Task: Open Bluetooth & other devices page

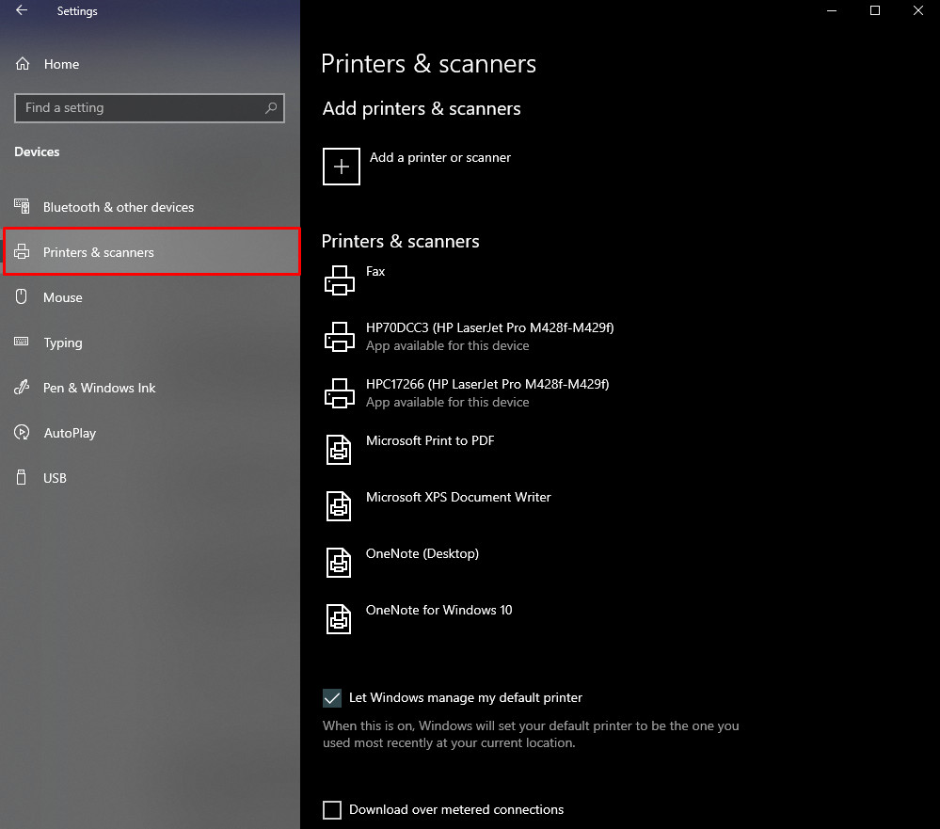Action: coord(150,207)
